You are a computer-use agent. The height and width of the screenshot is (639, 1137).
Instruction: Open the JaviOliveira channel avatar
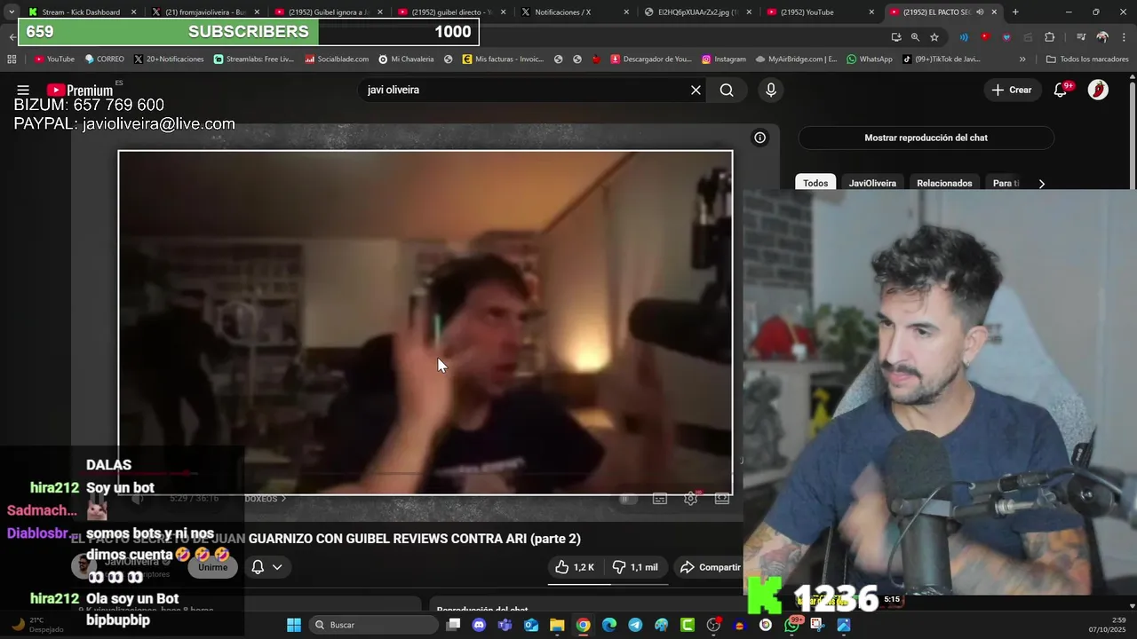[83, 566]
